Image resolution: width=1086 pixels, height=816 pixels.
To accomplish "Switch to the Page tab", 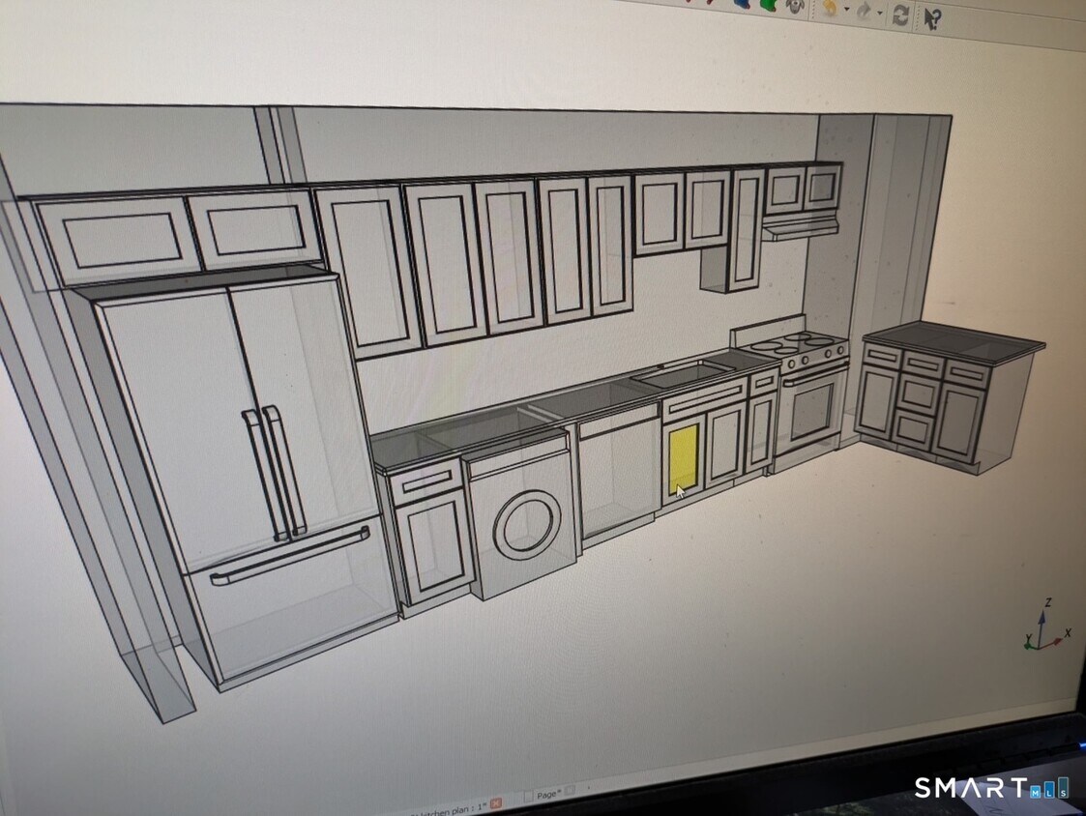I will [547, 795].
